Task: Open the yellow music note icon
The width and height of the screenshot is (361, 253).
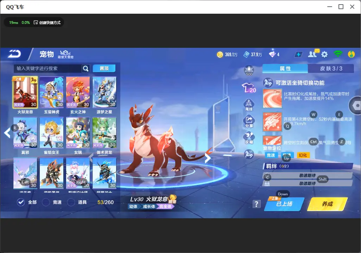Action: pos(351,54)
